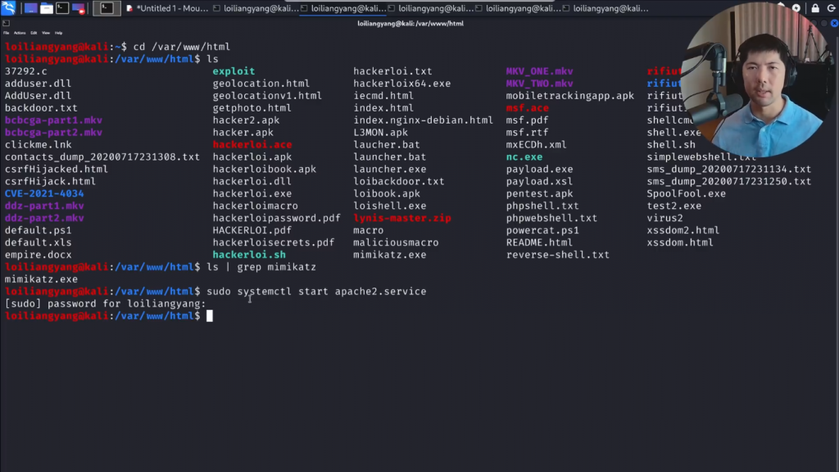This screenshot has height=472, width=839.
Task: Open the File menu
Action: [x=7, y=33]
